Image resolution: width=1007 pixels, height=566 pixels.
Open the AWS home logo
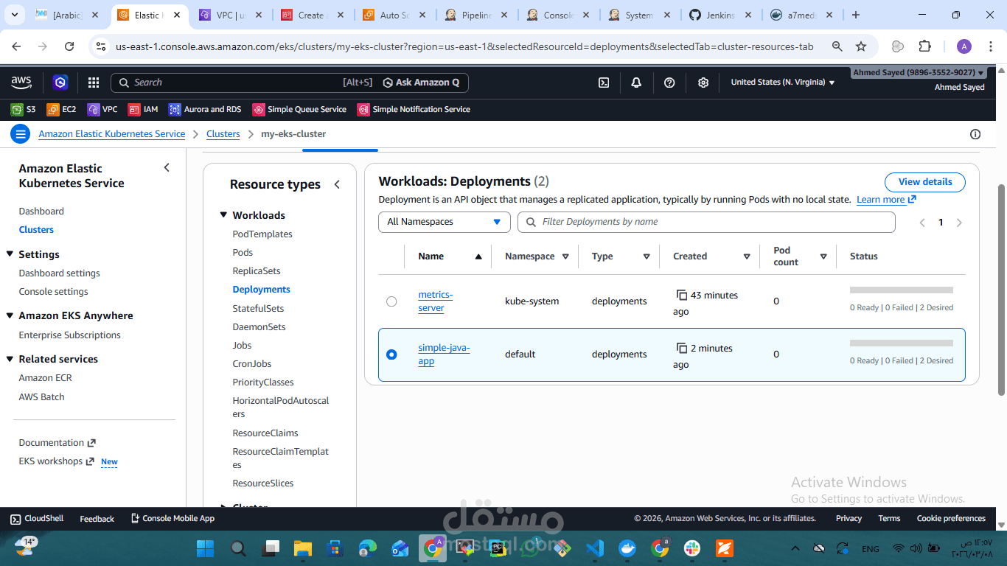[x=21, y=83]
